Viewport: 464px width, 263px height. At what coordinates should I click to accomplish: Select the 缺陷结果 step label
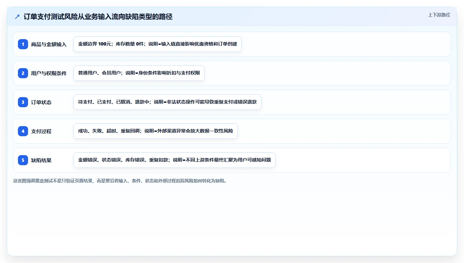pos(41,160)
